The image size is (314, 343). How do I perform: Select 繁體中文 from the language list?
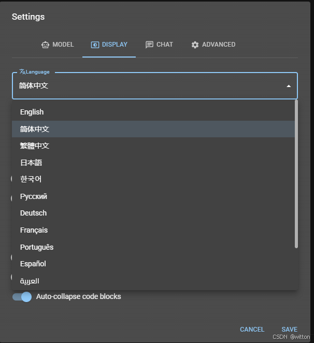[x=35, y=146]
